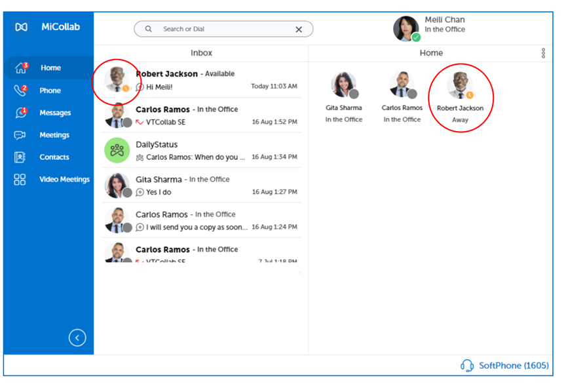Select the Video Meetings grid icon
Image resolution: width=566 pixels, height=384 pixels.
pyautogui.click(x=20, y=179)
